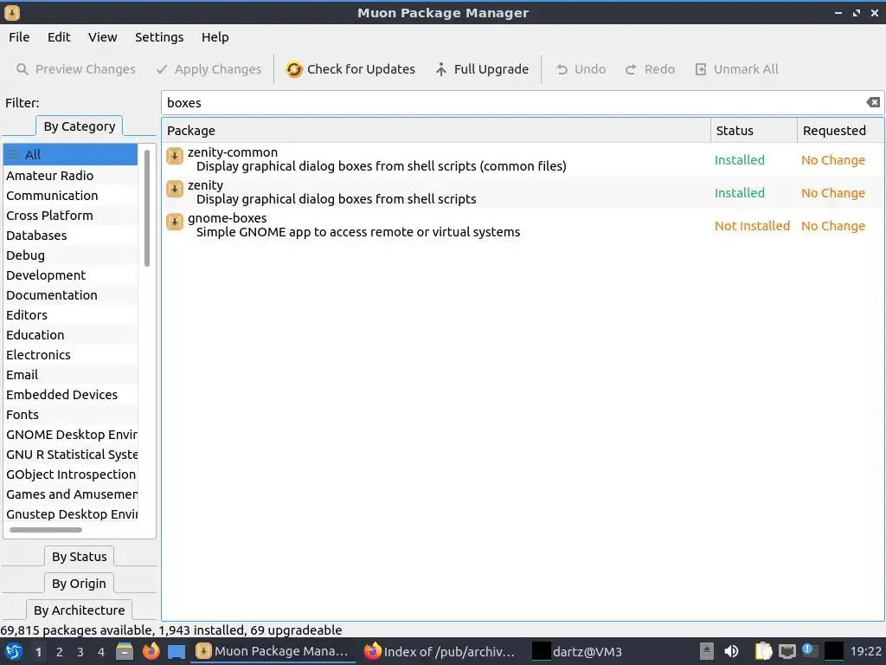Open the Settings menu
886x665 pixels.
pos(159,37)
